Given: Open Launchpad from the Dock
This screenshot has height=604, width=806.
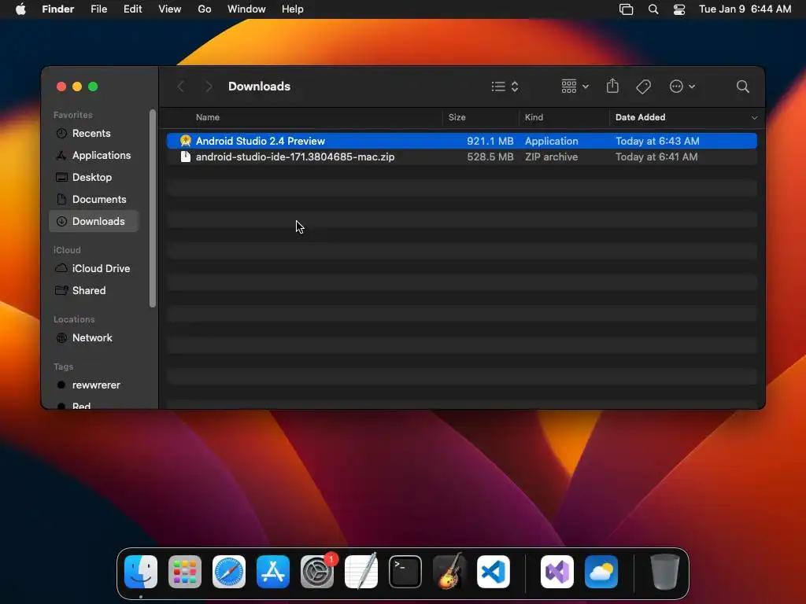Looking at the screenshot, I should 185,572.
